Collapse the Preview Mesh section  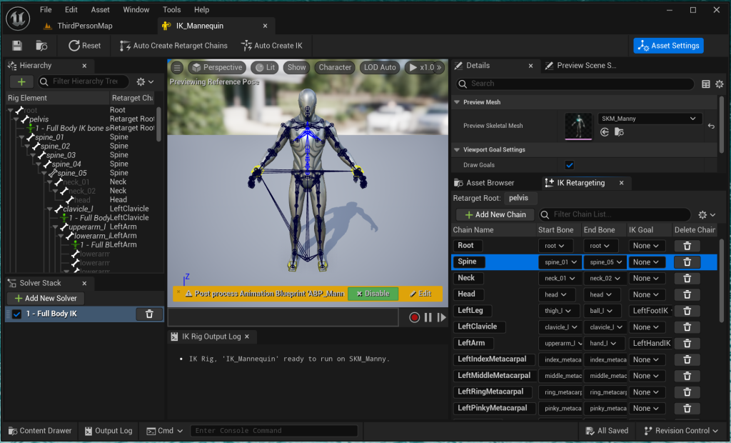(x=457, y=102)
